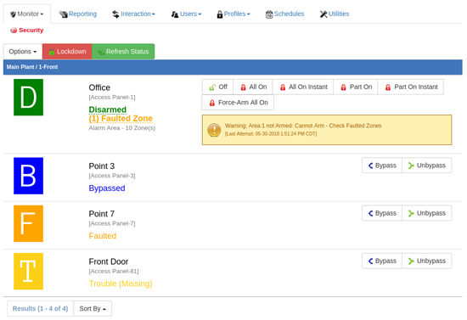This screenshot has width=467, height=320.
Task: Arm the Office with Part On
Action: click(x=355, y=87)
